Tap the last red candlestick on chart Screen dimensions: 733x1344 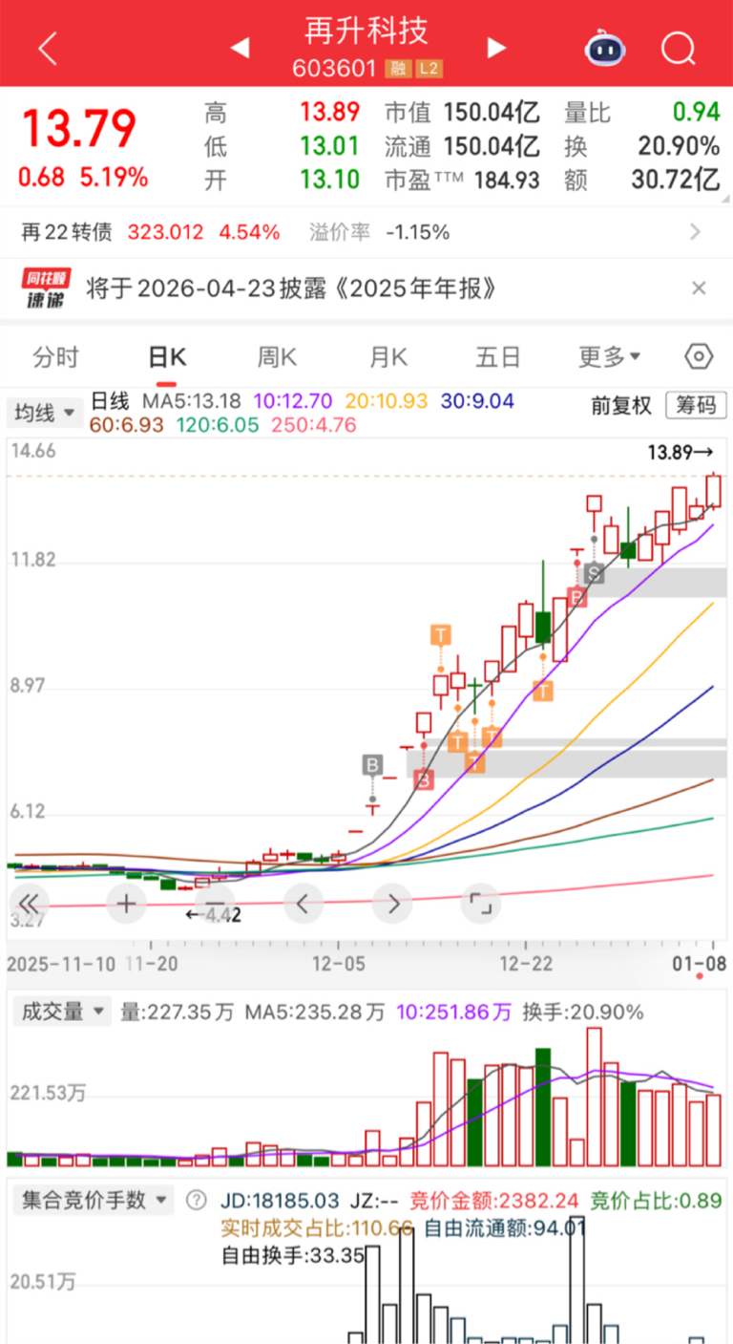coord(714,491)
